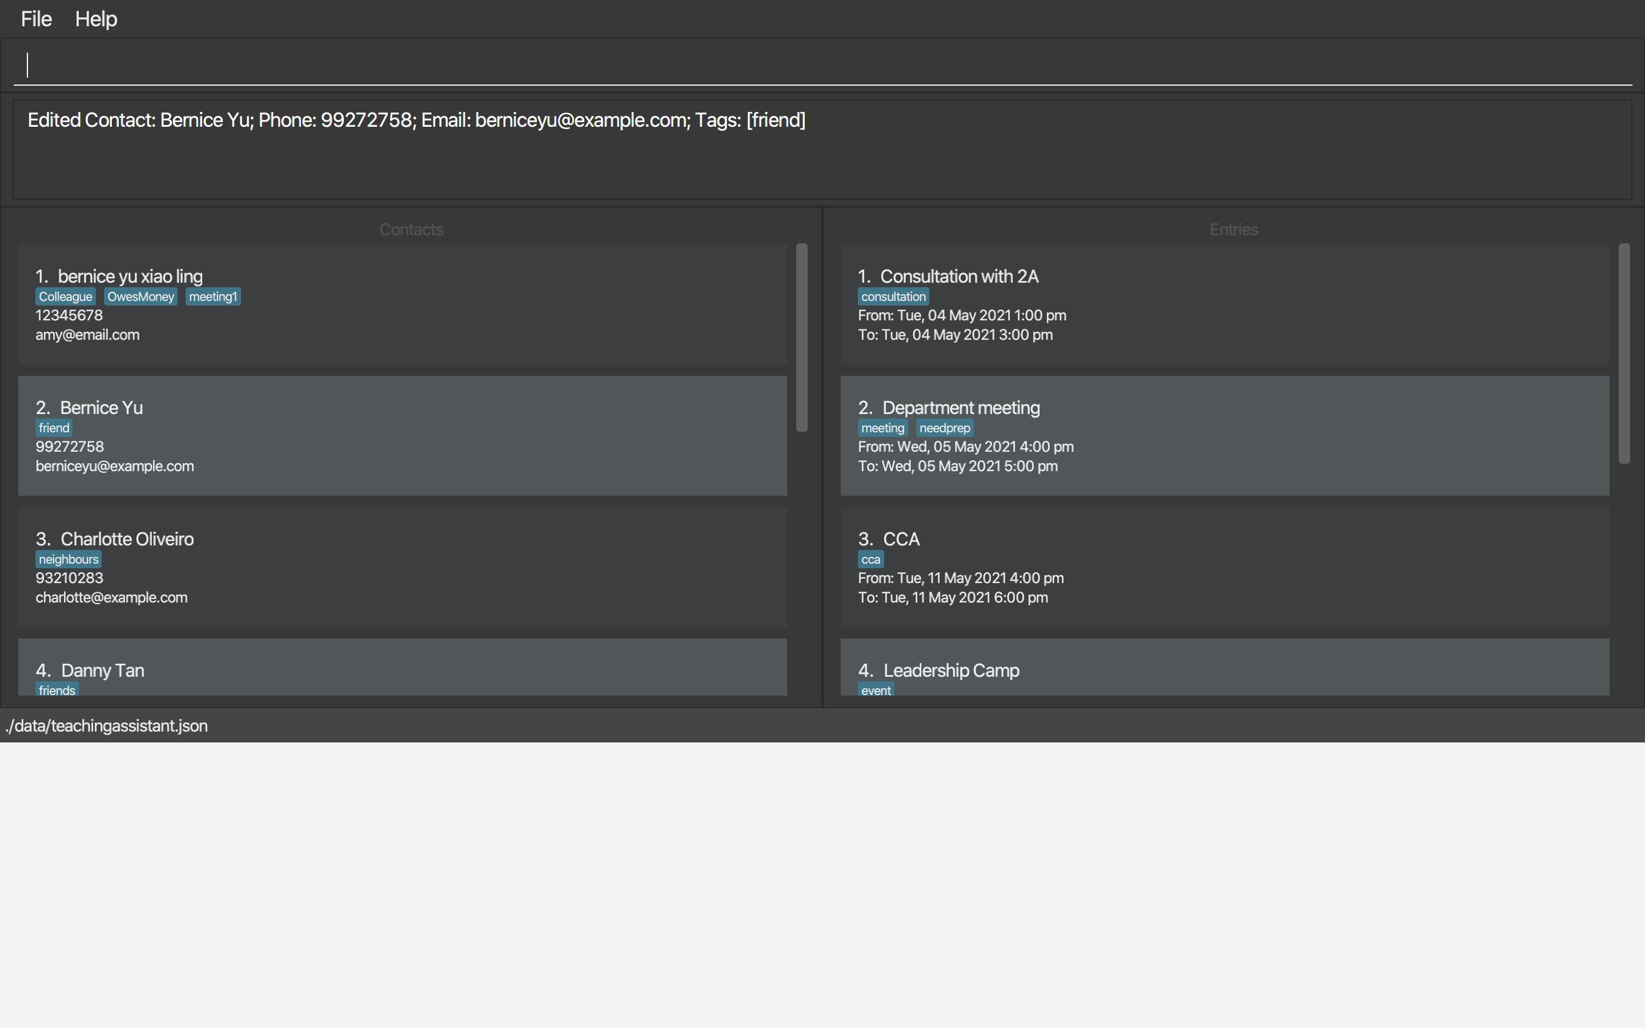Click the OwesMoney tag
Image resolution: width=1645 pixels, height=1028 pixels.
click(x=141, y=296)
